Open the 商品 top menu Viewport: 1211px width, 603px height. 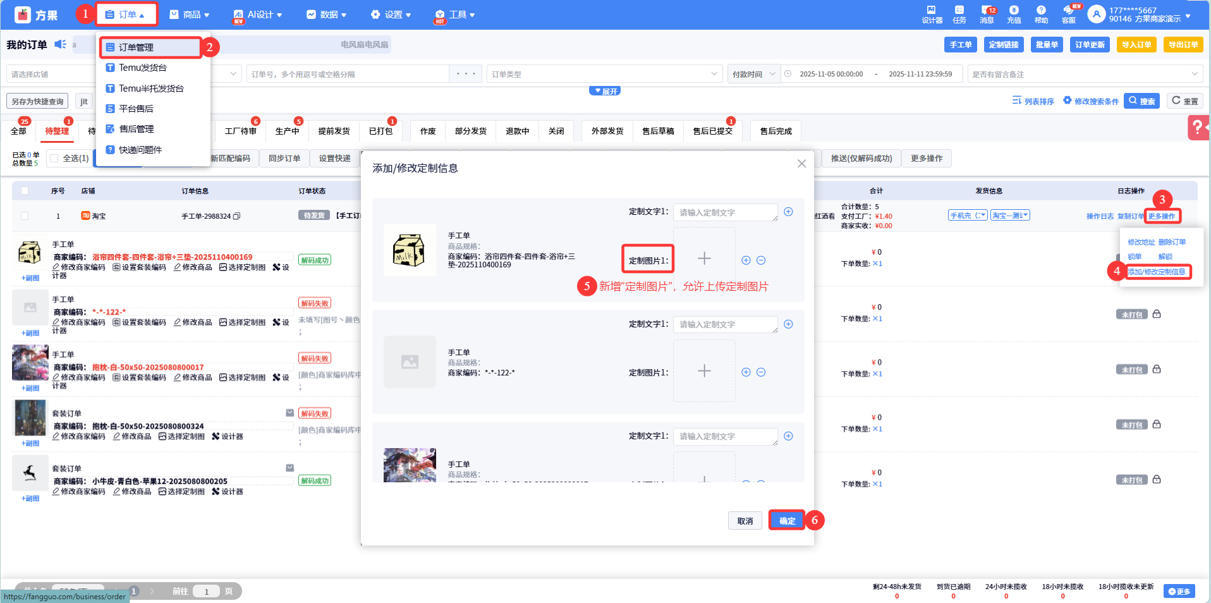[x=189, y=15]
